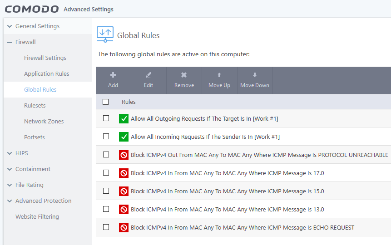The height and width of the screenshot is (245, 391).
Task: Click green allow icon for Incoming Requests rule
Action: coord(124,137)
